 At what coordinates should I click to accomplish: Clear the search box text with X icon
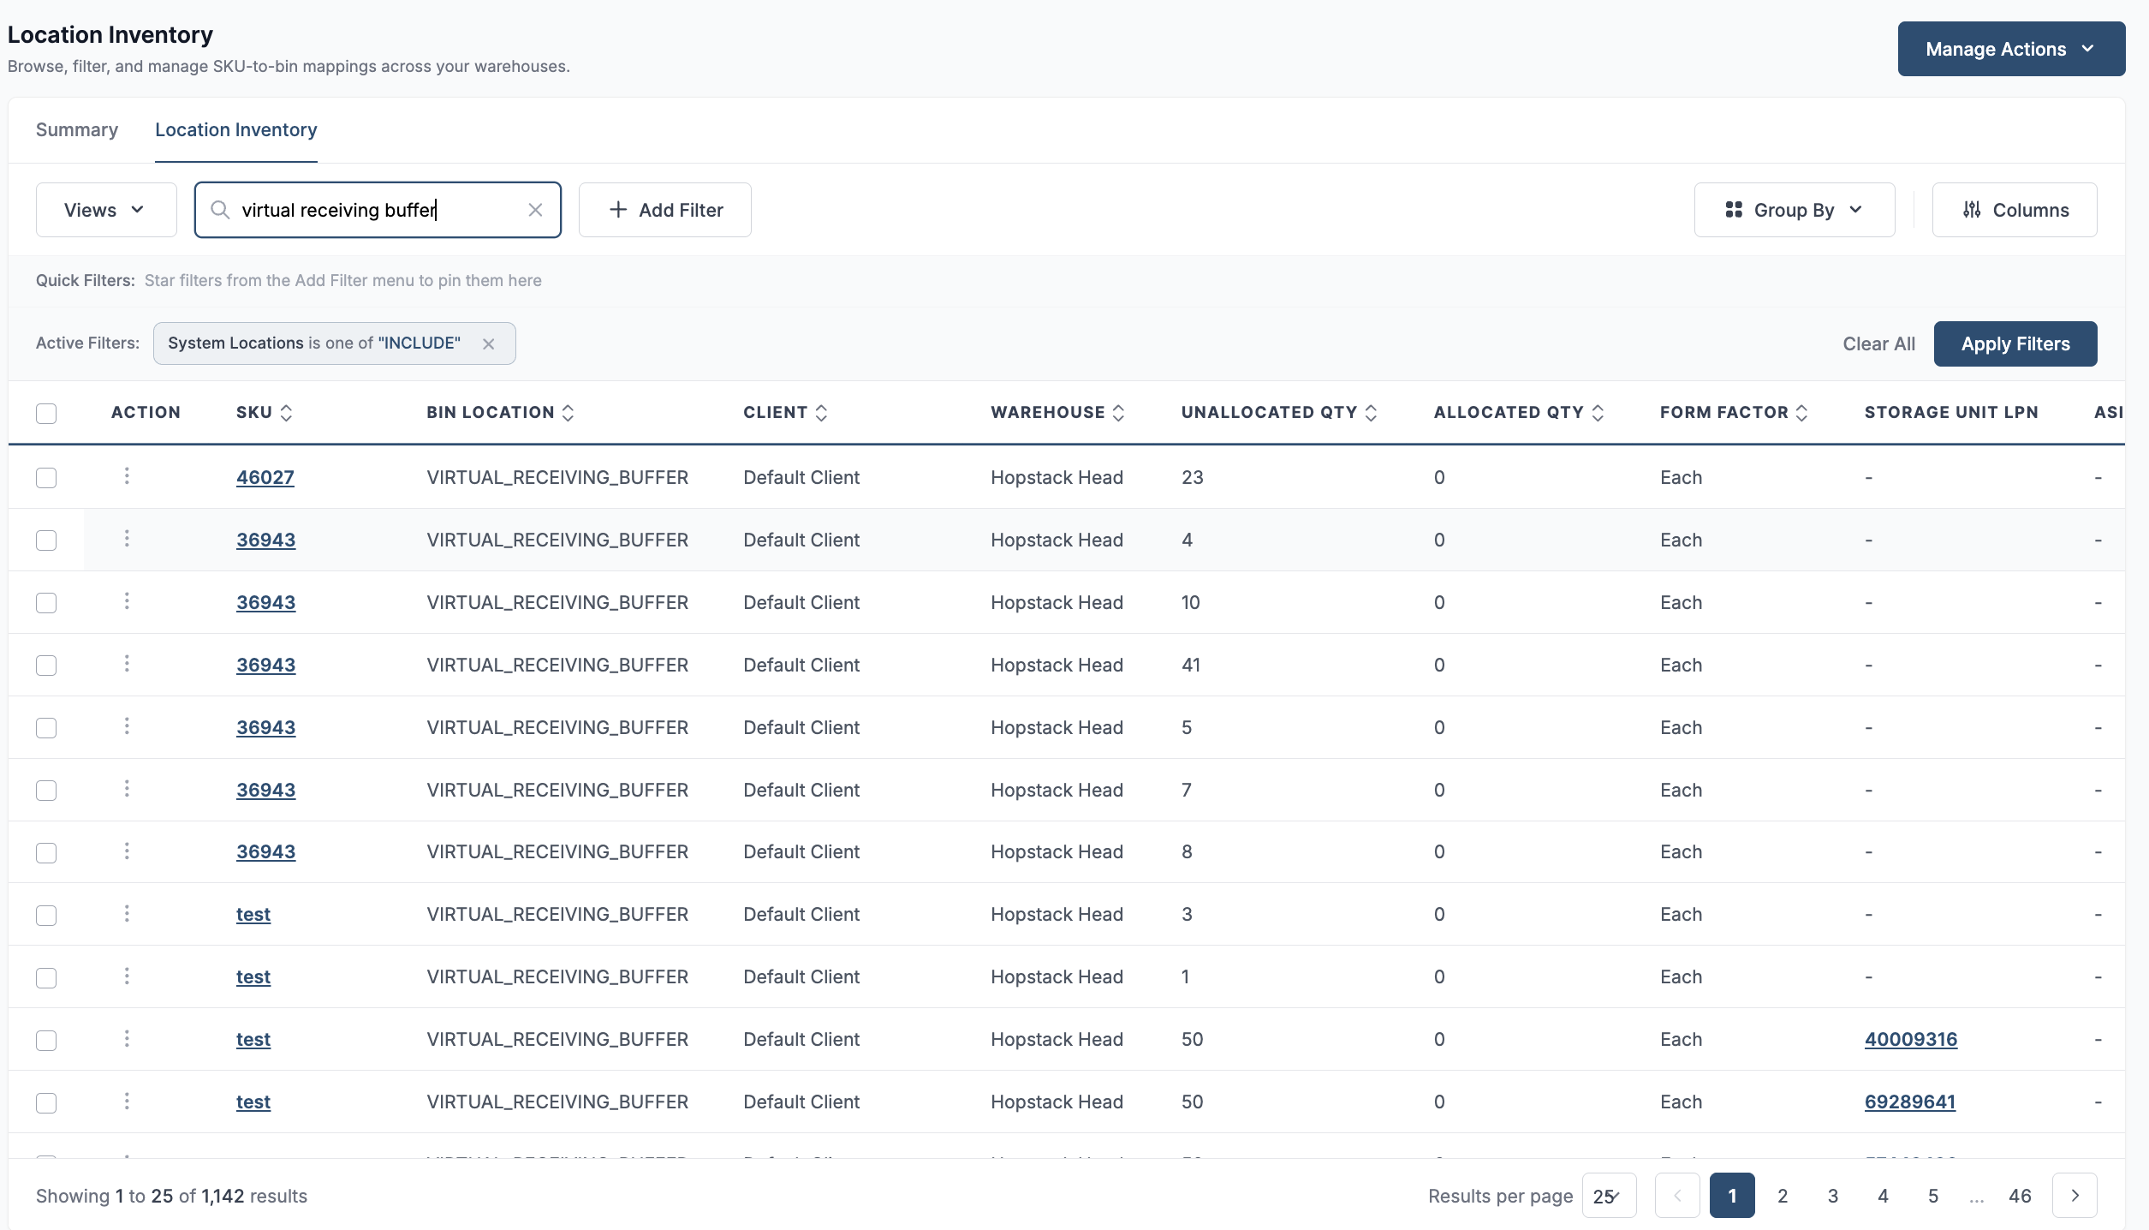point(535,210)
